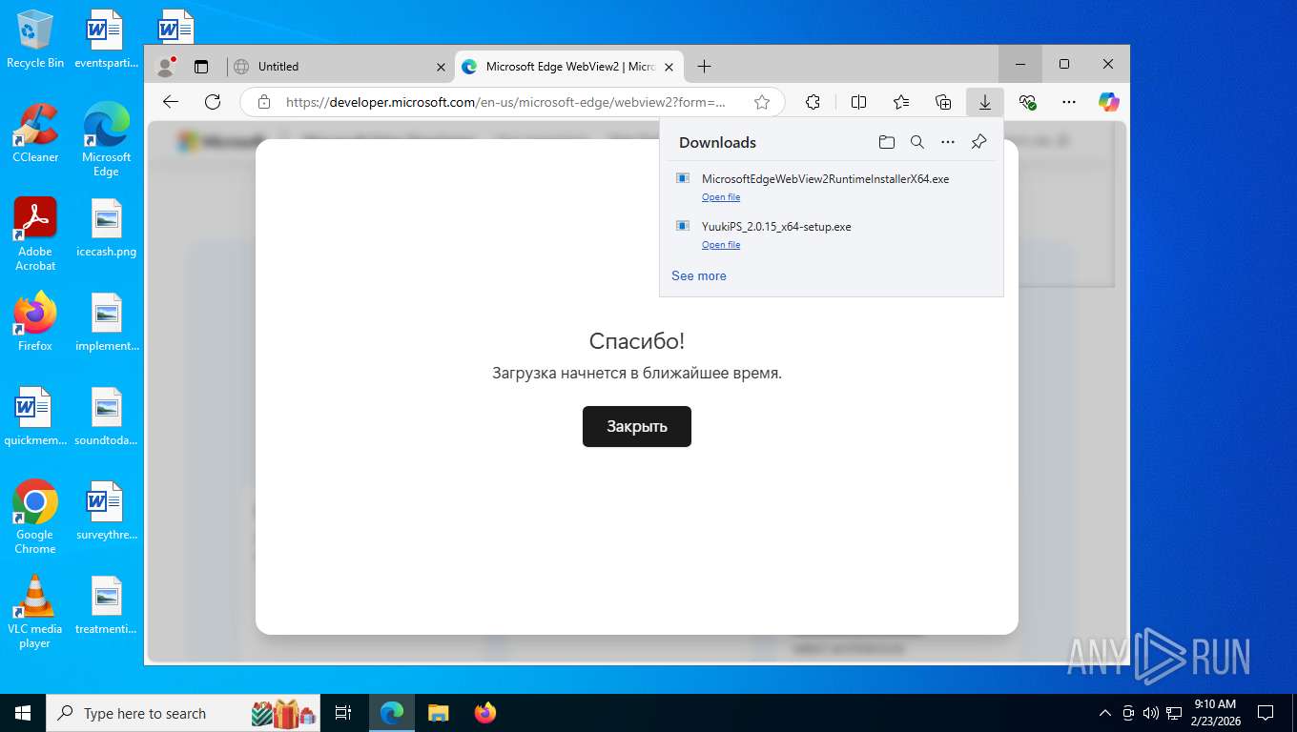Launch Copilot from the toolbar
The width and height of the screenshot is (1297, 732).
[x=1108, y=102]
